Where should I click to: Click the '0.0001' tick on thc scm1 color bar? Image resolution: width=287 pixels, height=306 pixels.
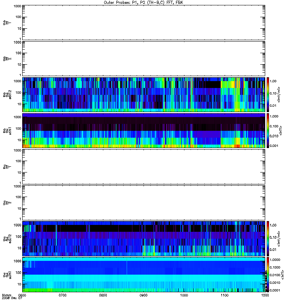275,290
